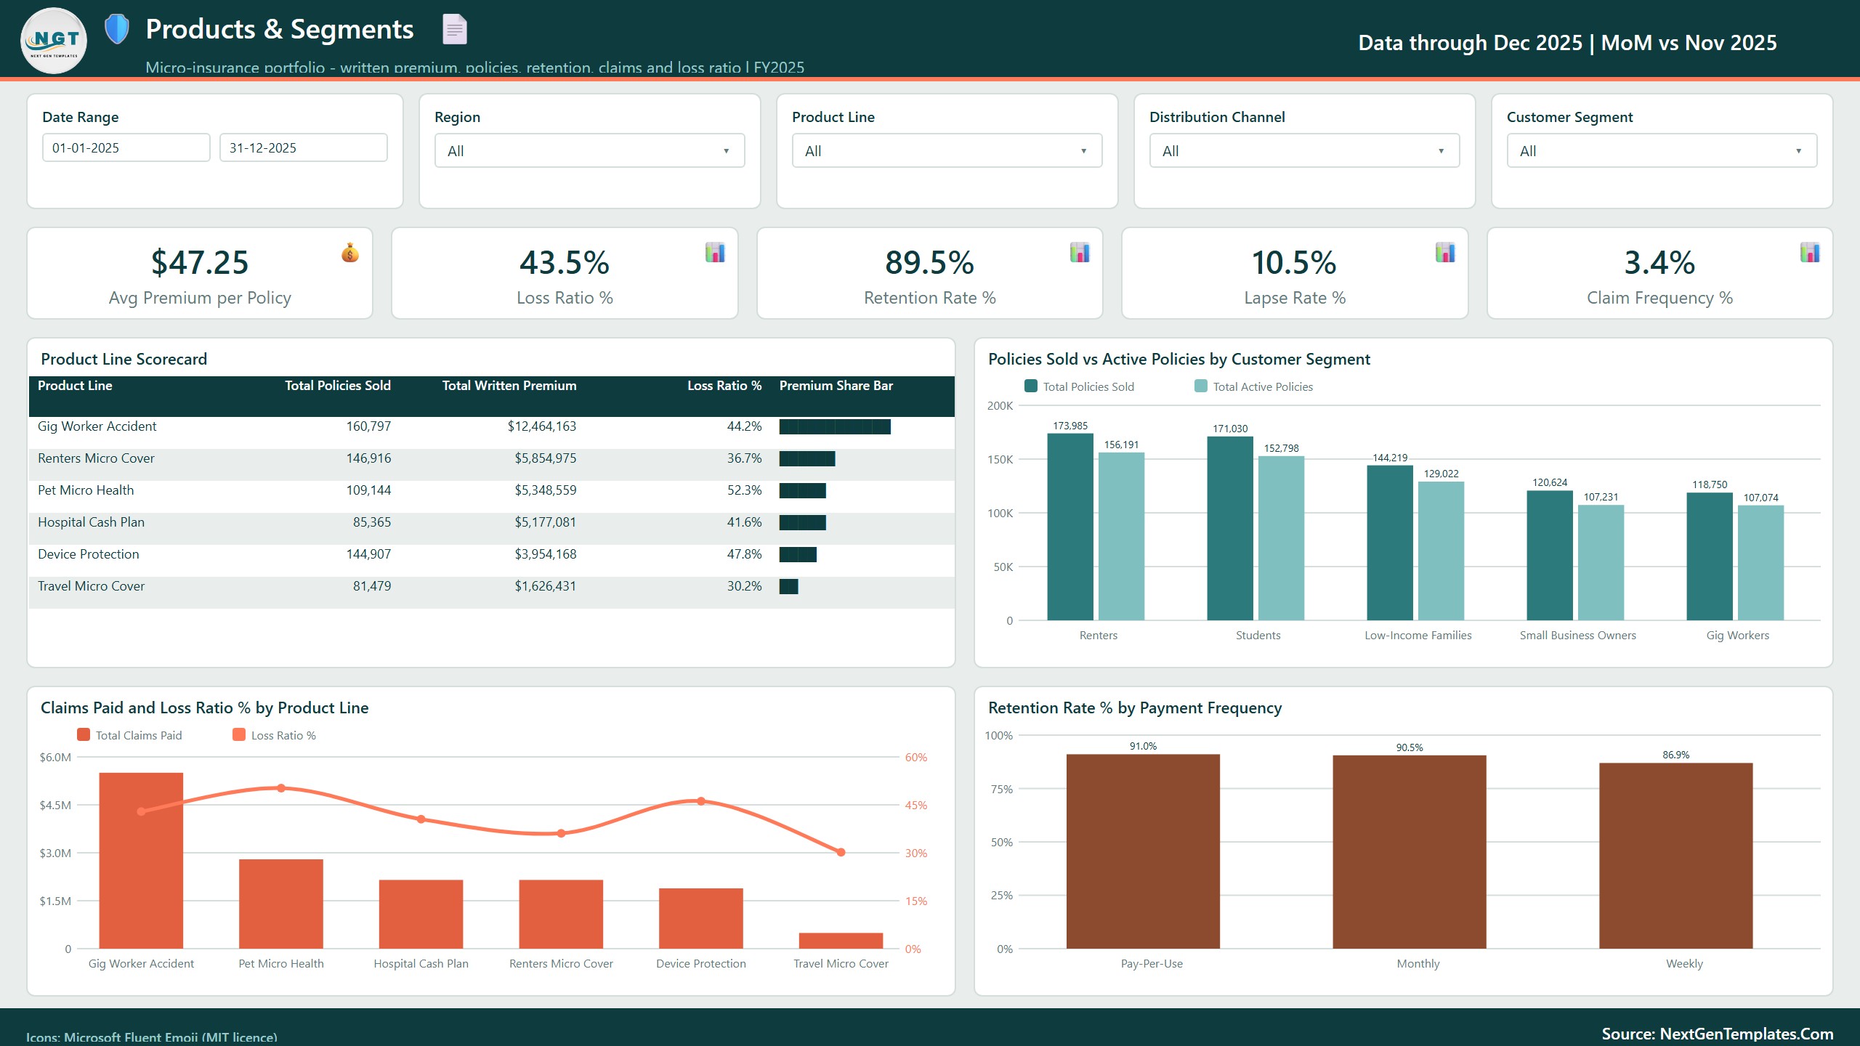Select Pet Micro Health in scorecard table
The height and width of the screenshot is (1046, 1860).
pyautogui.click(x=86, y=490)
